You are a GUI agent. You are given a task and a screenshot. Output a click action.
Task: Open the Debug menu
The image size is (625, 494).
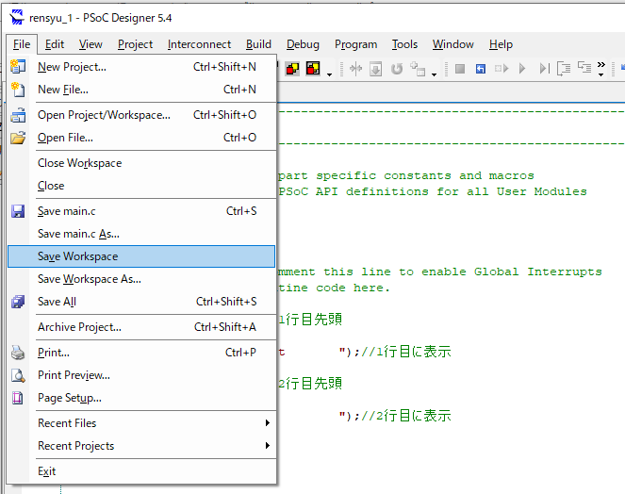pos(303,44)
